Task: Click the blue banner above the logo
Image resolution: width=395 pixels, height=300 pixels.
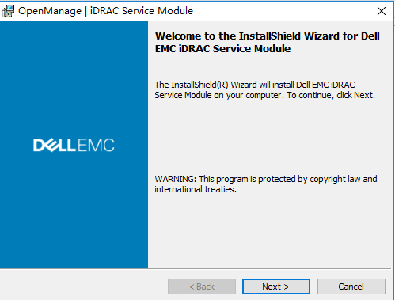Action: point(74,79)
